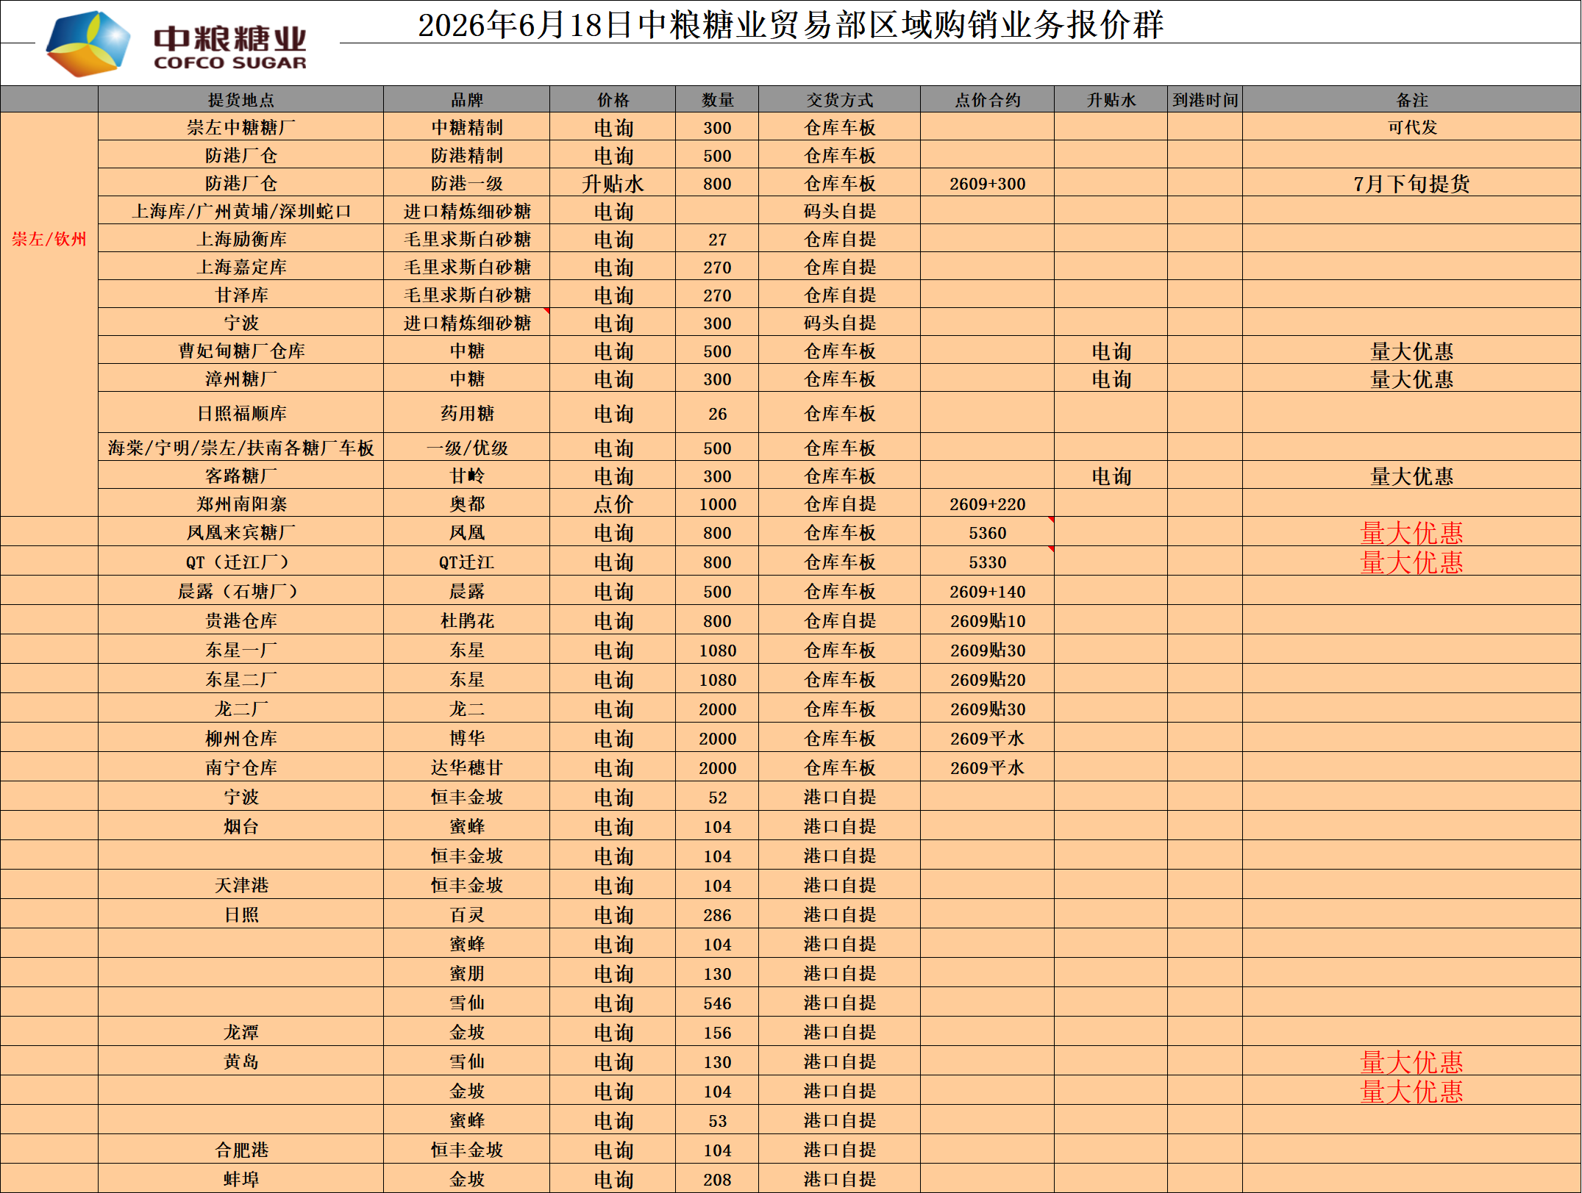1582x1193 pixels.
Task: Click the 东星一厂 cell
Action: point(241,650)
